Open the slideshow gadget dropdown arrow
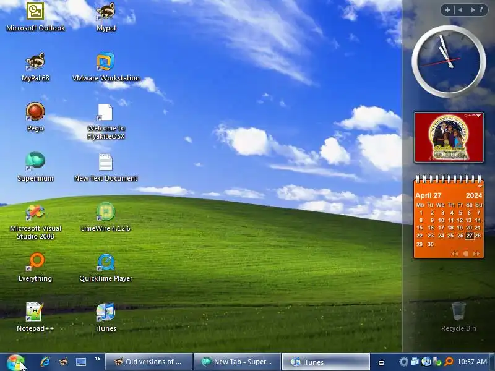The width and height of the screenshot is (495, 371). click(478, 116)
